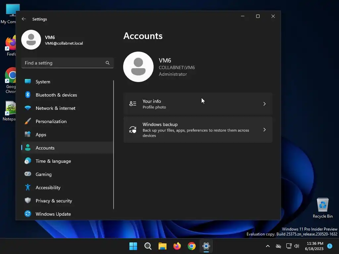Click the Apps icon in sidebar
Image resolution: width=339 pixels, height=254 pixels.
(x=28, y=134)
